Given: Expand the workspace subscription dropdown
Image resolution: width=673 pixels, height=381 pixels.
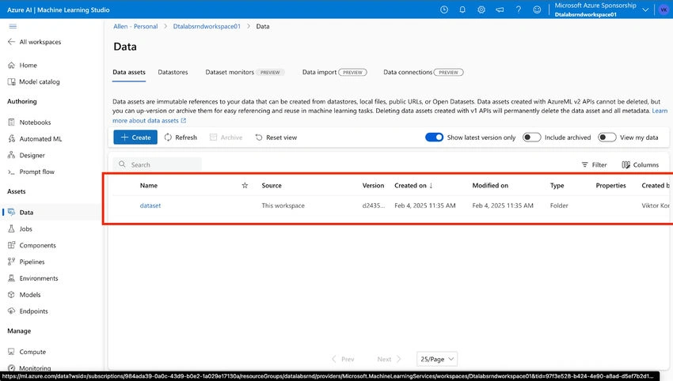Looking at the screenshot, I should pos(645,9).
